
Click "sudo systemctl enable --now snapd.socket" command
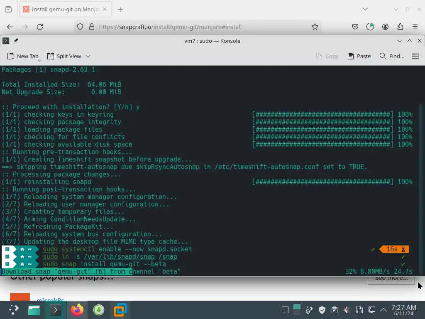(x=117, y=249)
